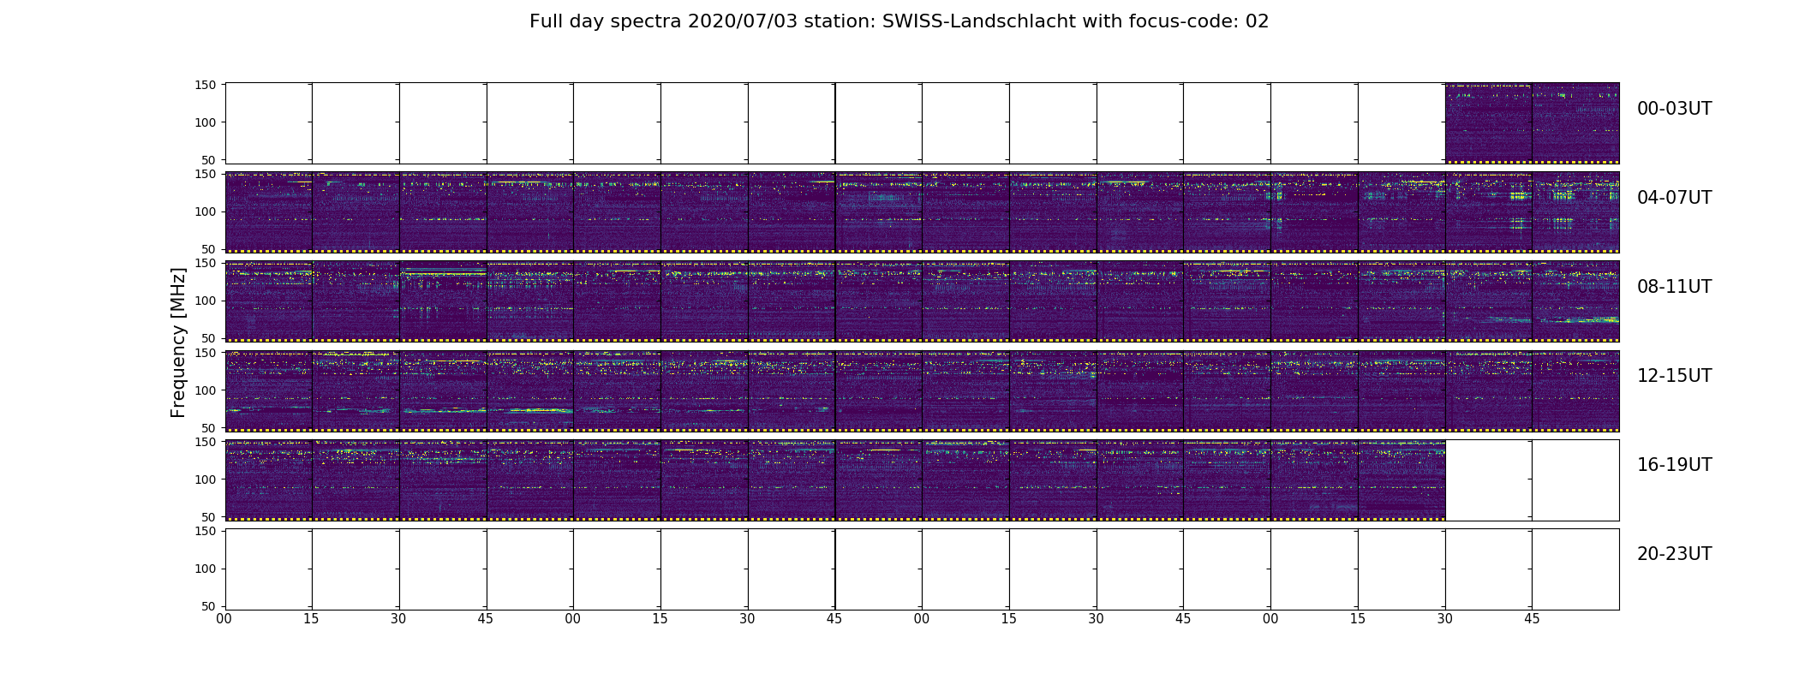Select the '04-07UT' row label
The height and width of the screenshot is (685, 1799).
(1674, 198)
